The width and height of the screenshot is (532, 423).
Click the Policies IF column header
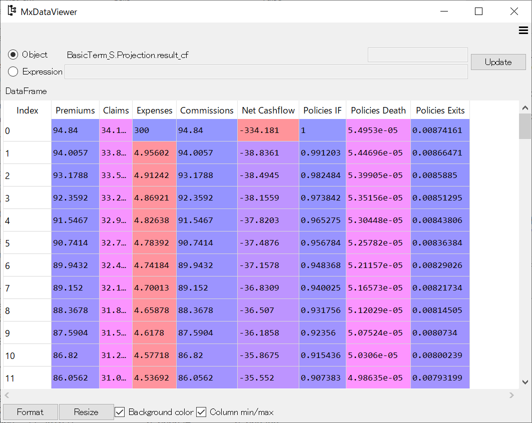322,110
